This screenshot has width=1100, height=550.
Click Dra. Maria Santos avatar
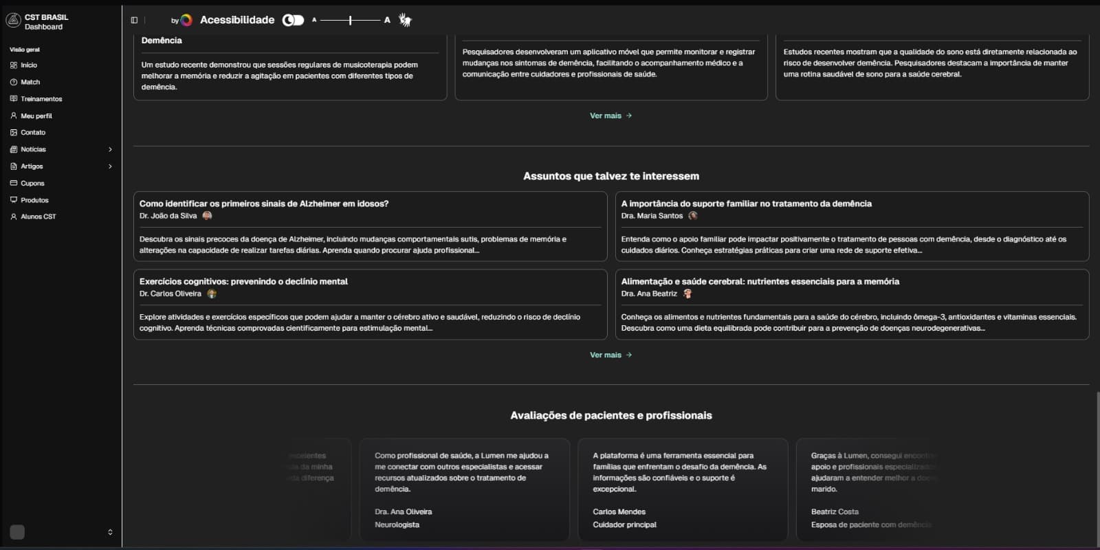pos(693,216)
